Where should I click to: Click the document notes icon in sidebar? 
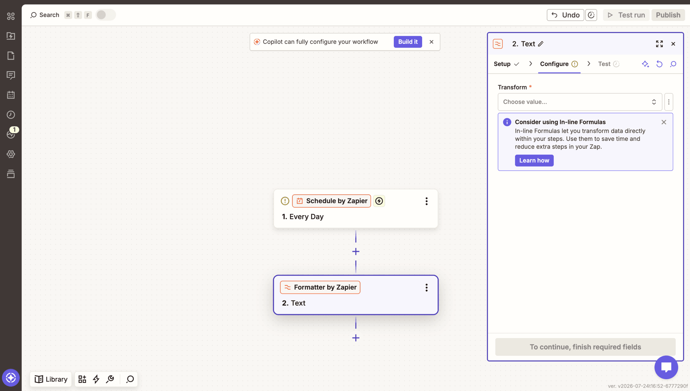[11, 56]
